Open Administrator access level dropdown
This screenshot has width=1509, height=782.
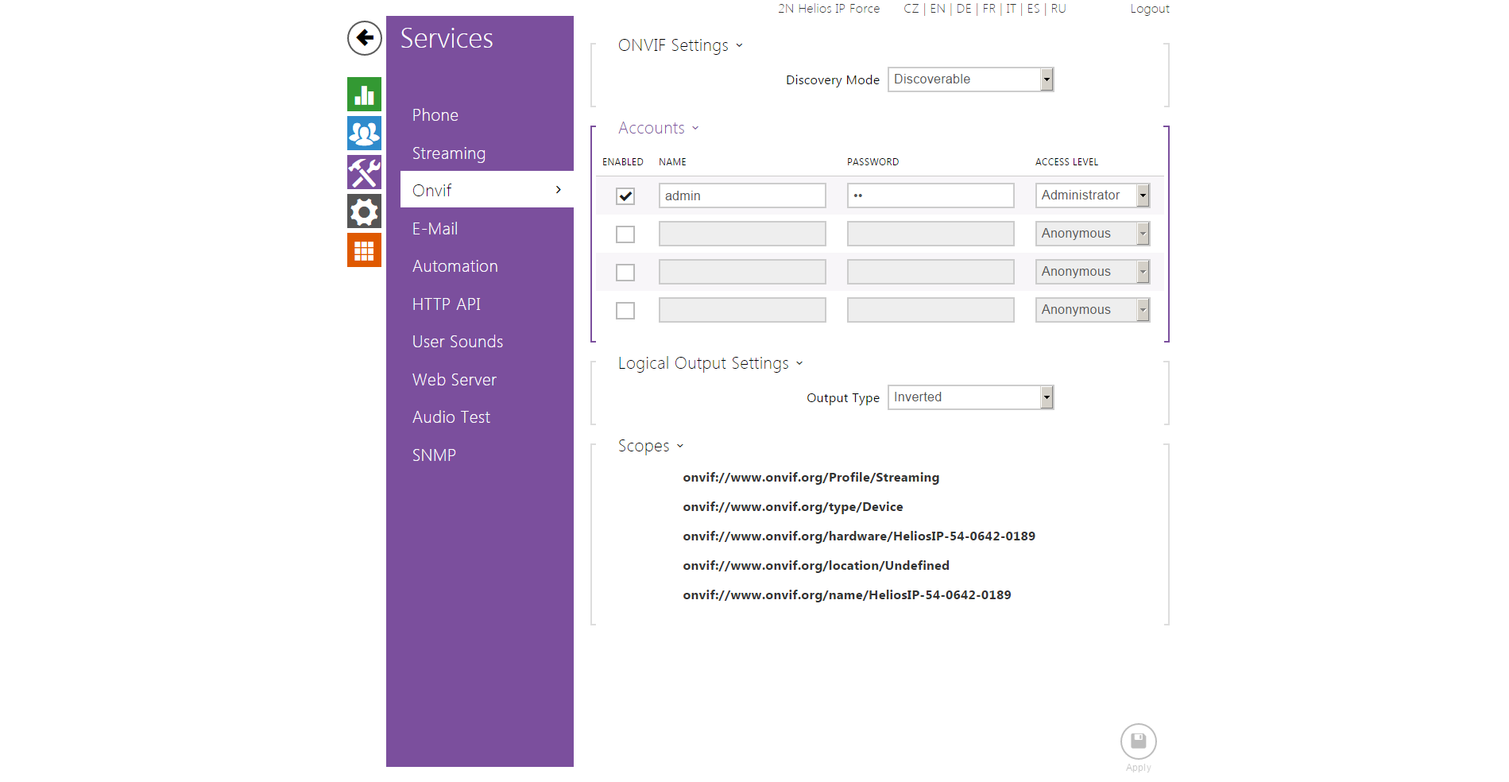(1092, 195)
